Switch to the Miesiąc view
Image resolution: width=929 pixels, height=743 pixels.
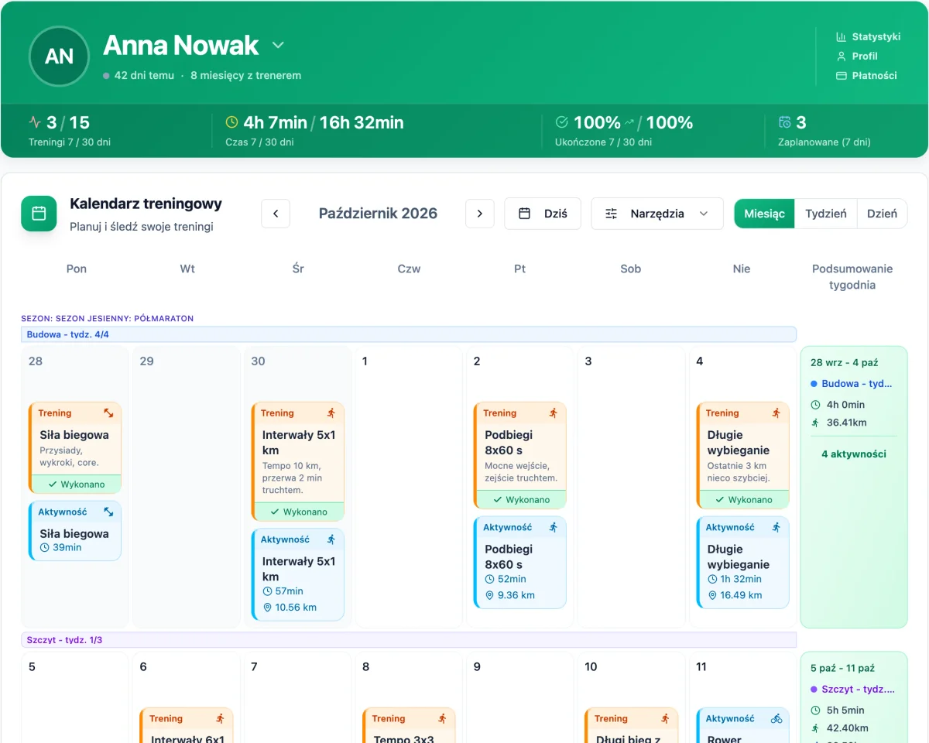[764, 214]
